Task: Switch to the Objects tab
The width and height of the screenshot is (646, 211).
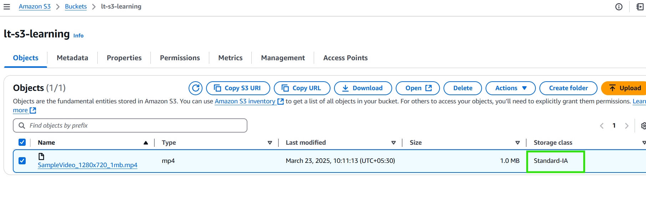Action: [26, 58]
